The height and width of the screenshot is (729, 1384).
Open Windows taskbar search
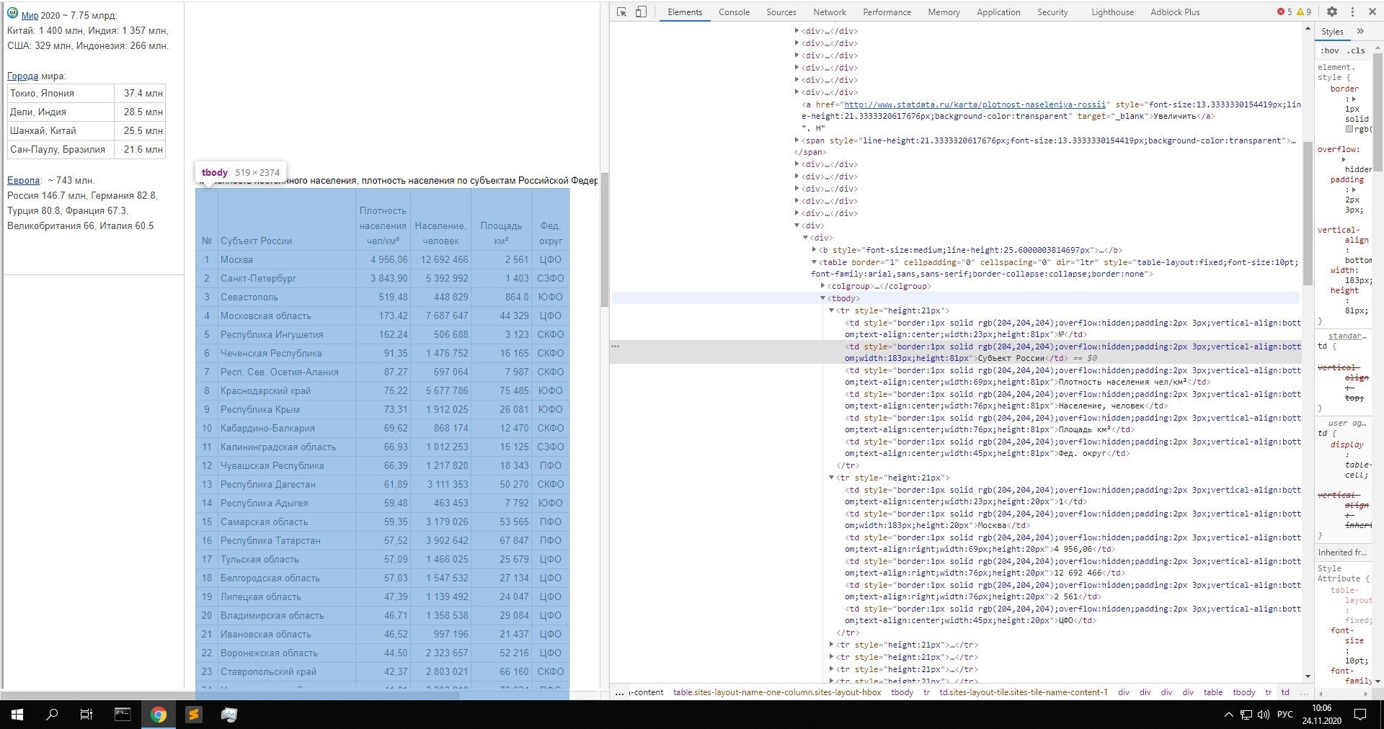tap(52, 715)
